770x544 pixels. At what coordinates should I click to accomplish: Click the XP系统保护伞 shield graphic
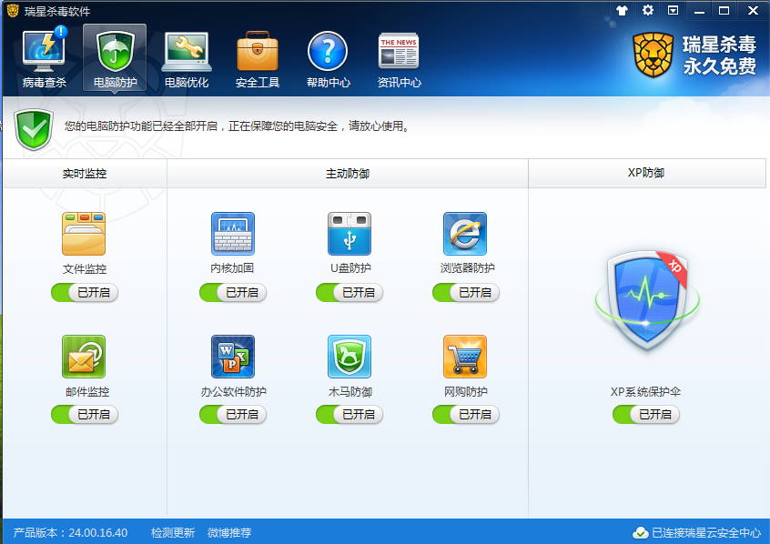(646, 300)
